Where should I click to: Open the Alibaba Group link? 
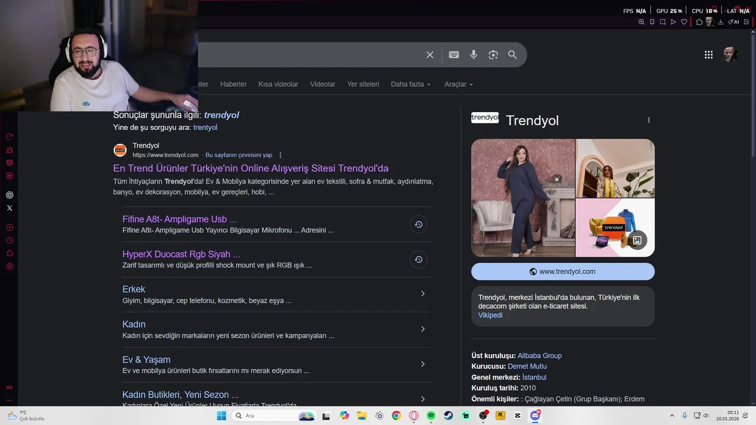(x=540, y=356)
